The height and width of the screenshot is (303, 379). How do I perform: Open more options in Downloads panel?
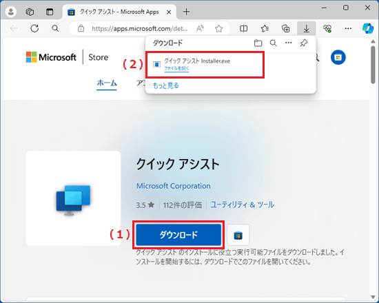288,43
